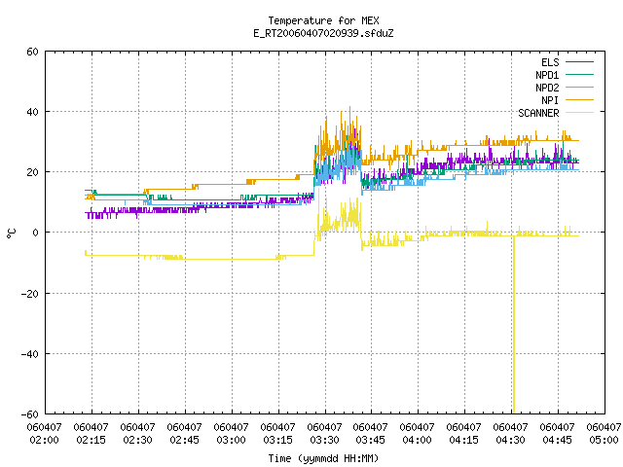
Task: Click the y-axis label 60
Action: click(32, 52)
